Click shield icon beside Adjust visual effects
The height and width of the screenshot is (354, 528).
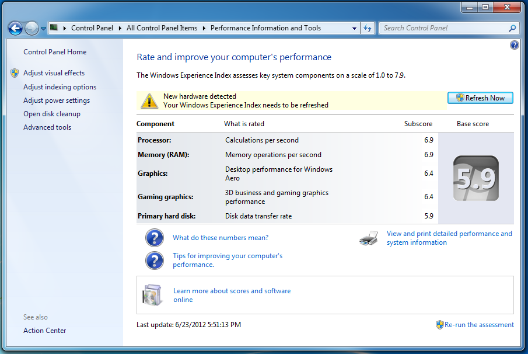(x=15, y=73)
